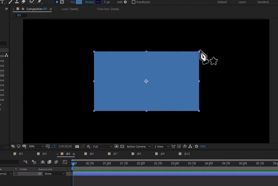Image resolution: width=278 pixels, height=186 pixels.
Task: Open the Full resolution dropdown
Action: click(x=102, y=146)
